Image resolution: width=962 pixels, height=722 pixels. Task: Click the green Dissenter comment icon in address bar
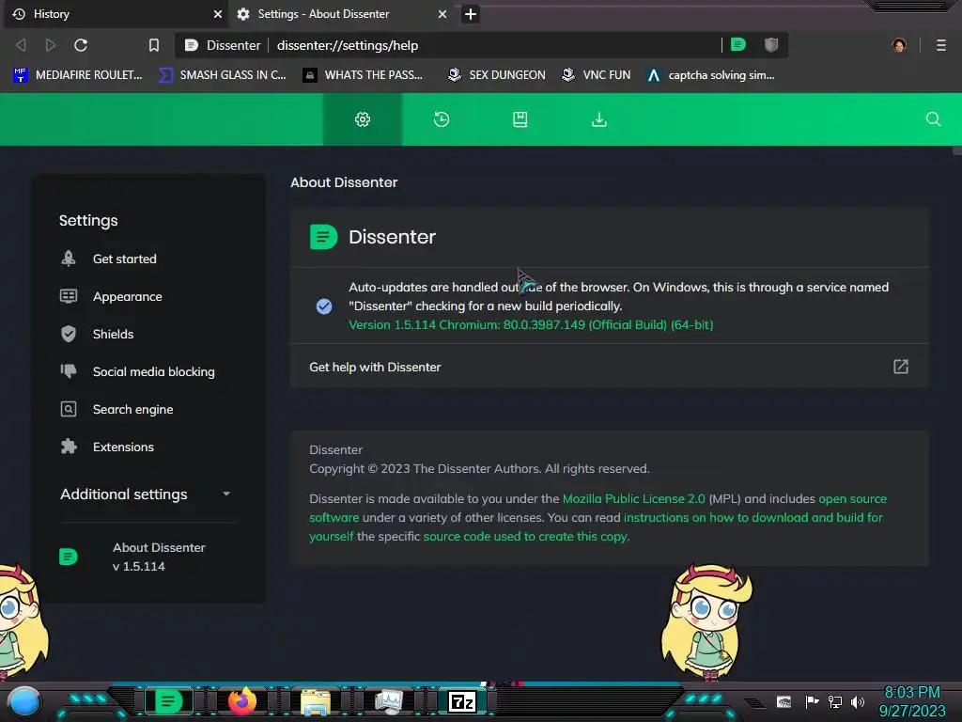pos(738,45)
